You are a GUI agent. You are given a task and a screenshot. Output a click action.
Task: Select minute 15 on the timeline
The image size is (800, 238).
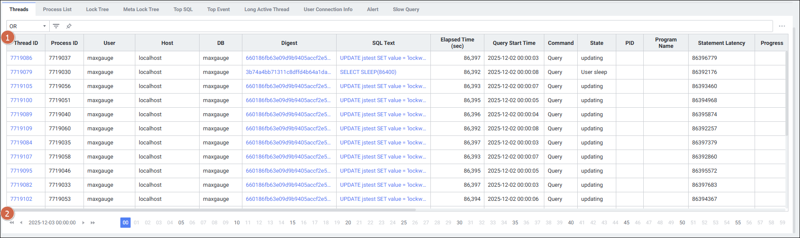point(293,223)
